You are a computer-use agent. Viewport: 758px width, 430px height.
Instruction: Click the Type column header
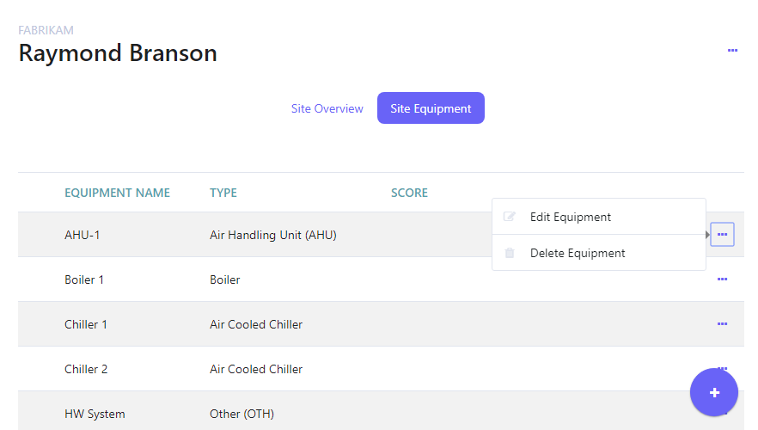tap(223, 193)
